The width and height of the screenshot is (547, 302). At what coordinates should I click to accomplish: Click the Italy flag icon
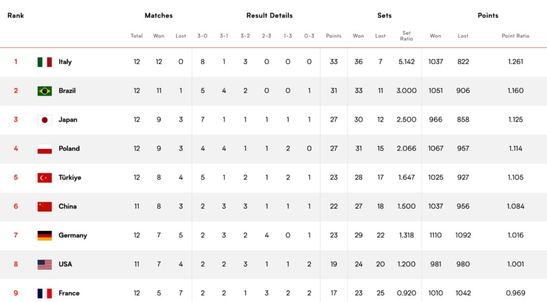point(45,62)
